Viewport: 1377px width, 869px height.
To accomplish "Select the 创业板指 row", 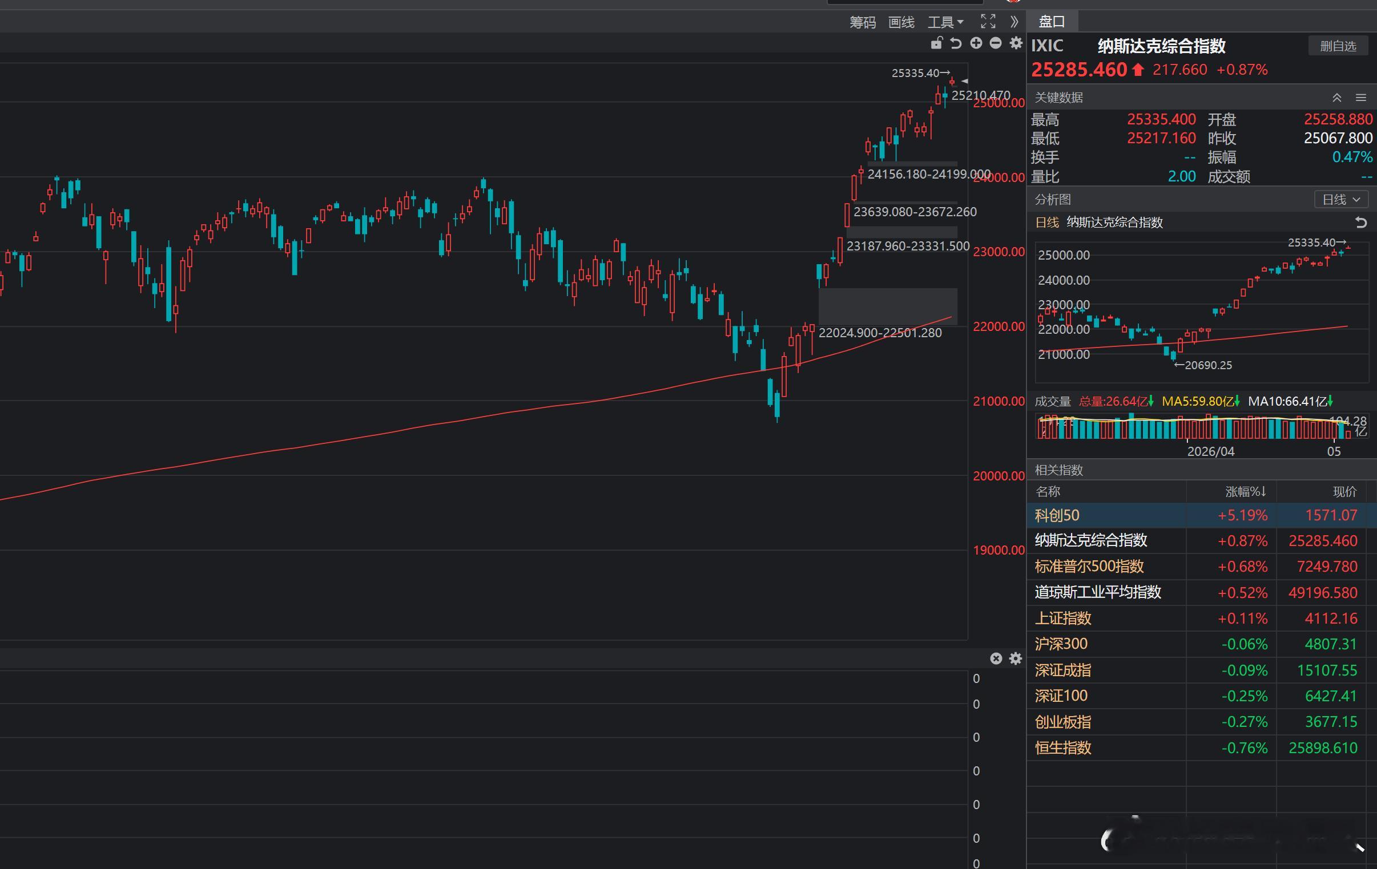I will pos(1201,722).
